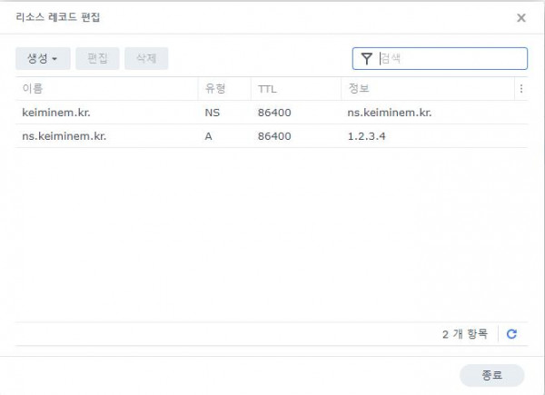Image resolution: width=545 pixels, height=395 pixels.
Task: Select the keiminem.kr. name in NS row
Action: point(55,113)
